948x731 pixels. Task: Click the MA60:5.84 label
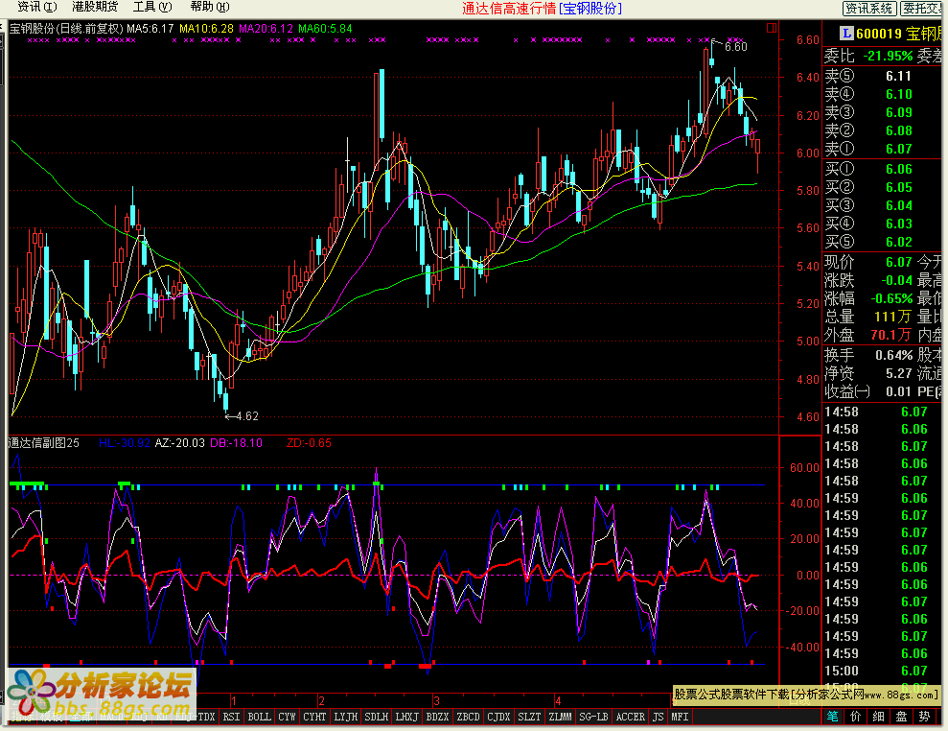[x=325, y=29]
